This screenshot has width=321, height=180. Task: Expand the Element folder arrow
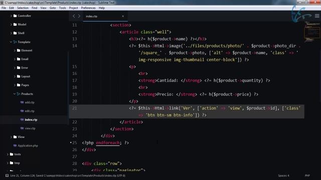click(15, 50)
